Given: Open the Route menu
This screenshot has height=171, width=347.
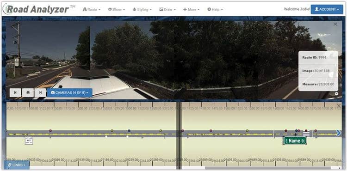Looking at the screenshot, I should [x=92, y=10].
